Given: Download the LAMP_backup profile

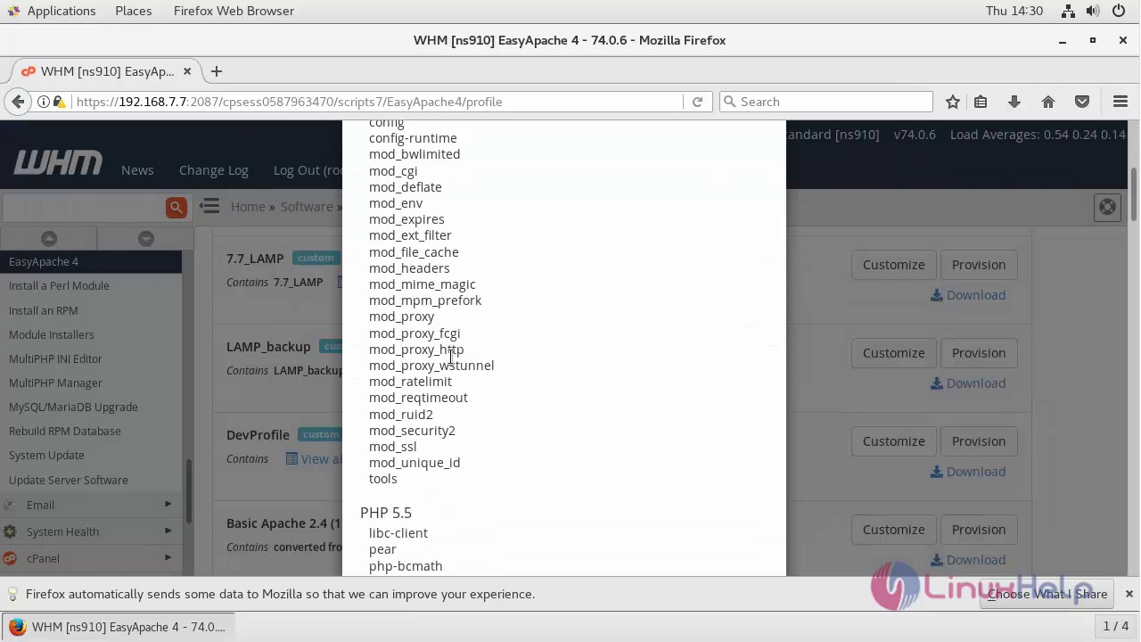Looking at the screenshot, I should [x=968, y=383].
